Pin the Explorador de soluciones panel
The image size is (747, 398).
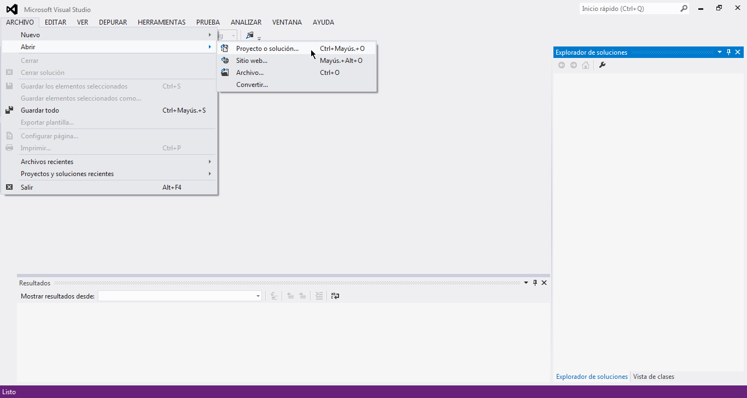point(728,52)
